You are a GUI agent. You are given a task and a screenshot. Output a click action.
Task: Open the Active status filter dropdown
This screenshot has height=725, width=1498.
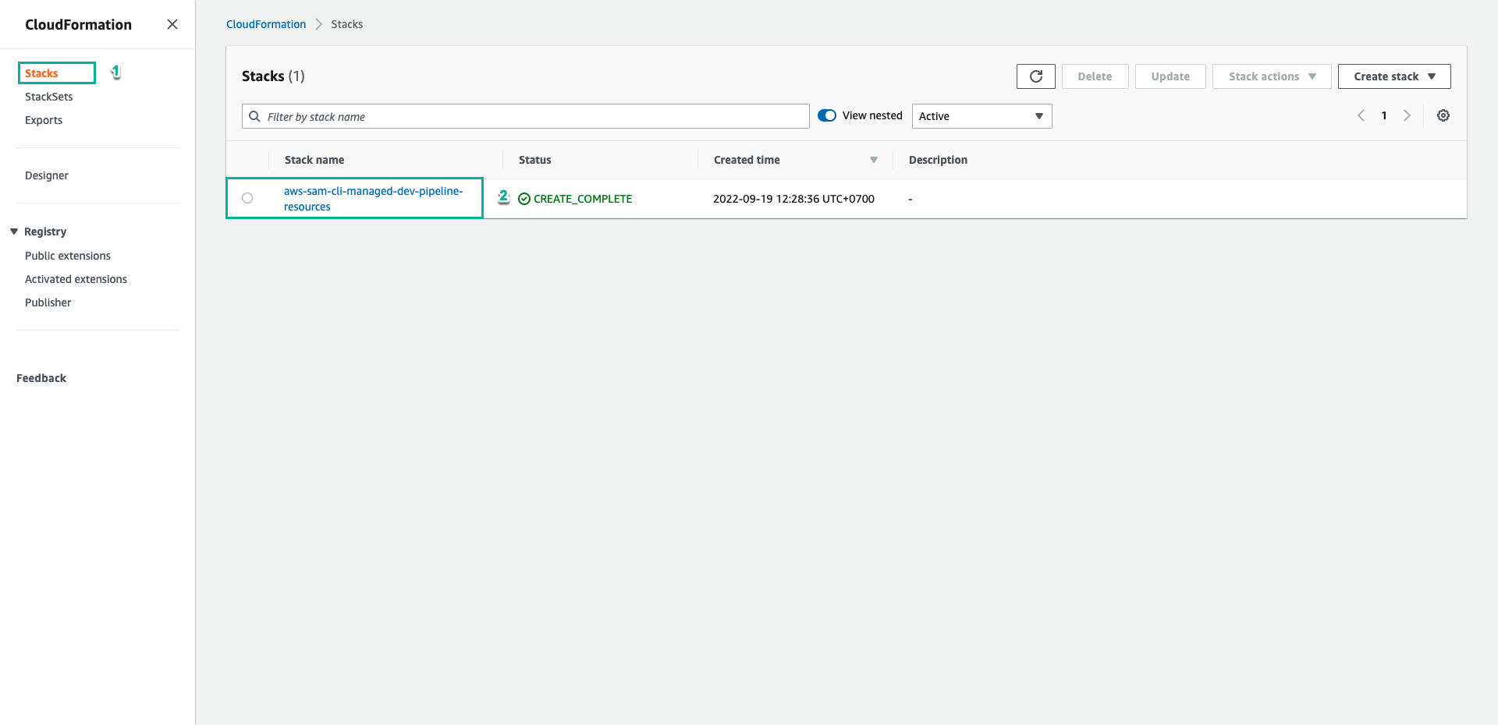982,116
